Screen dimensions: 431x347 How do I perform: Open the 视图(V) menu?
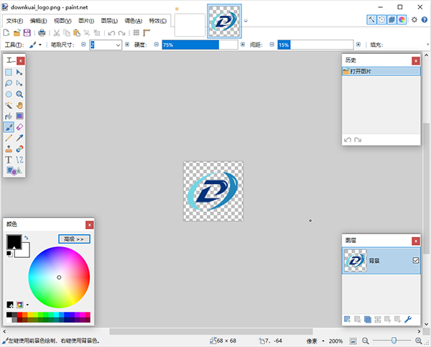click(62, 21)
